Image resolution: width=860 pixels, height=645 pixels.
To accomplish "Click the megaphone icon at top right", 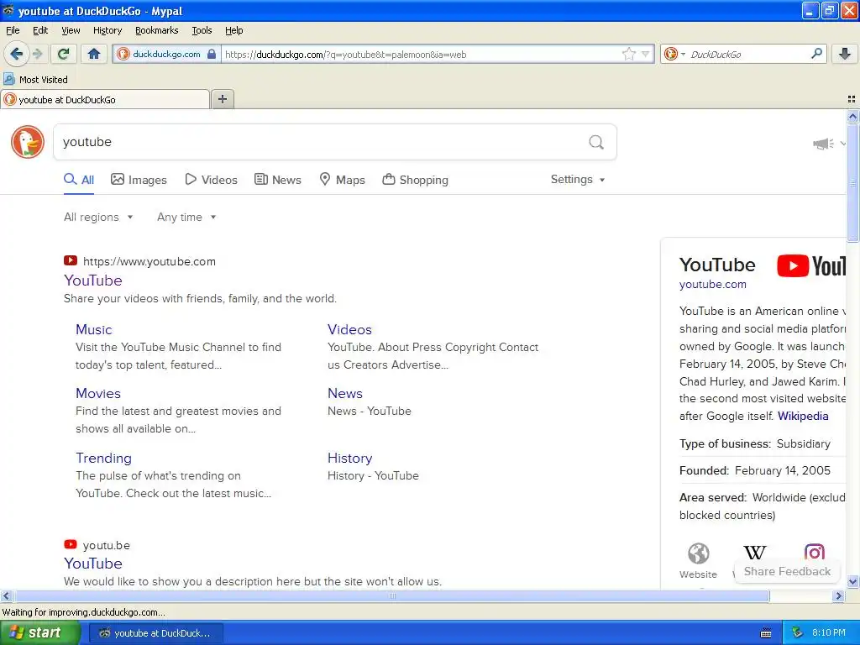I will 823,144.
